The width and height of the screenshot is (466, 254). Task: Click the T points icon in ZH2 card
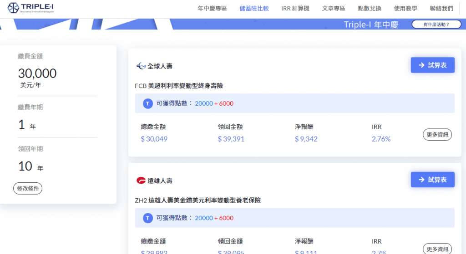[148, 218]
